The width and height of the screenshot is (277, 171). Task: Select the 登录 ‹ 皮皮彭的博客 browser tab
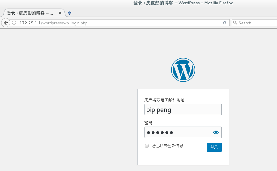coord(34,13)
